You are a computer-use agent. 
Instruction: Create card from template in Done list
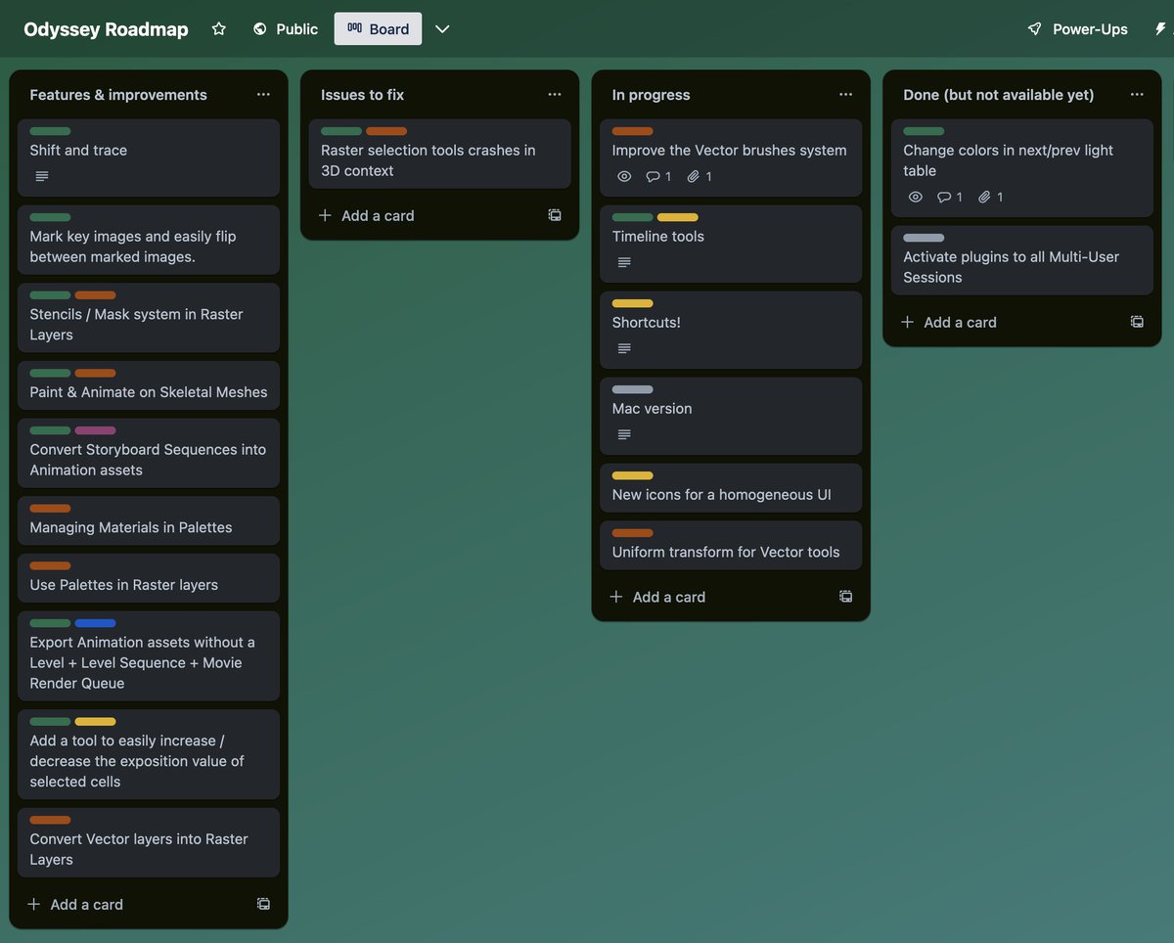[x=1137, y=322]
